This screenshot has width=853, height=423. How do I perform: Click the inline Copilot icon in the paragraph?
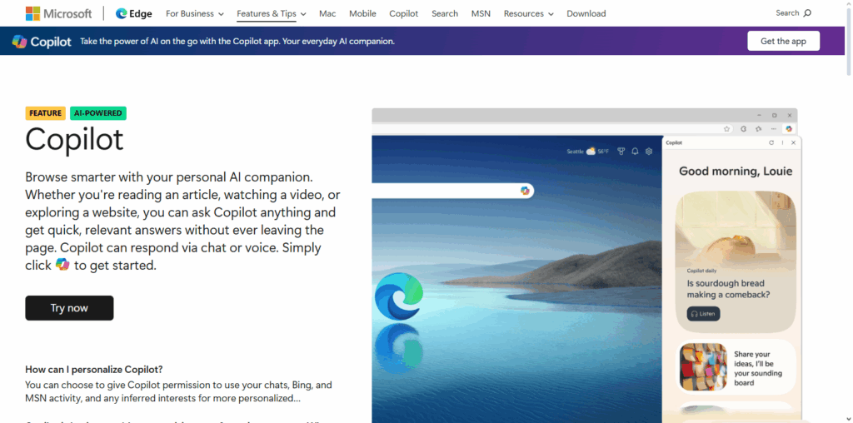[x=62, y=265]
